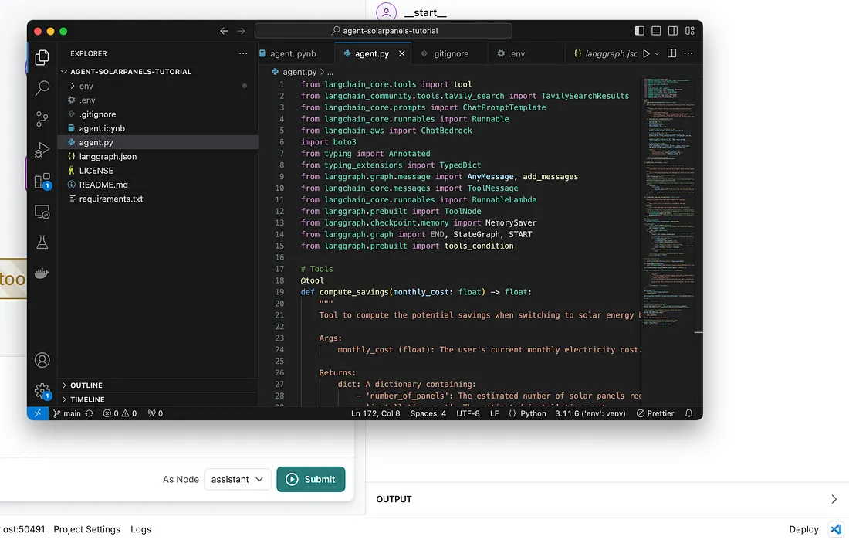Open the remote window indicator in status bar
Screen dimensions: 849x540
pos(37,413)
